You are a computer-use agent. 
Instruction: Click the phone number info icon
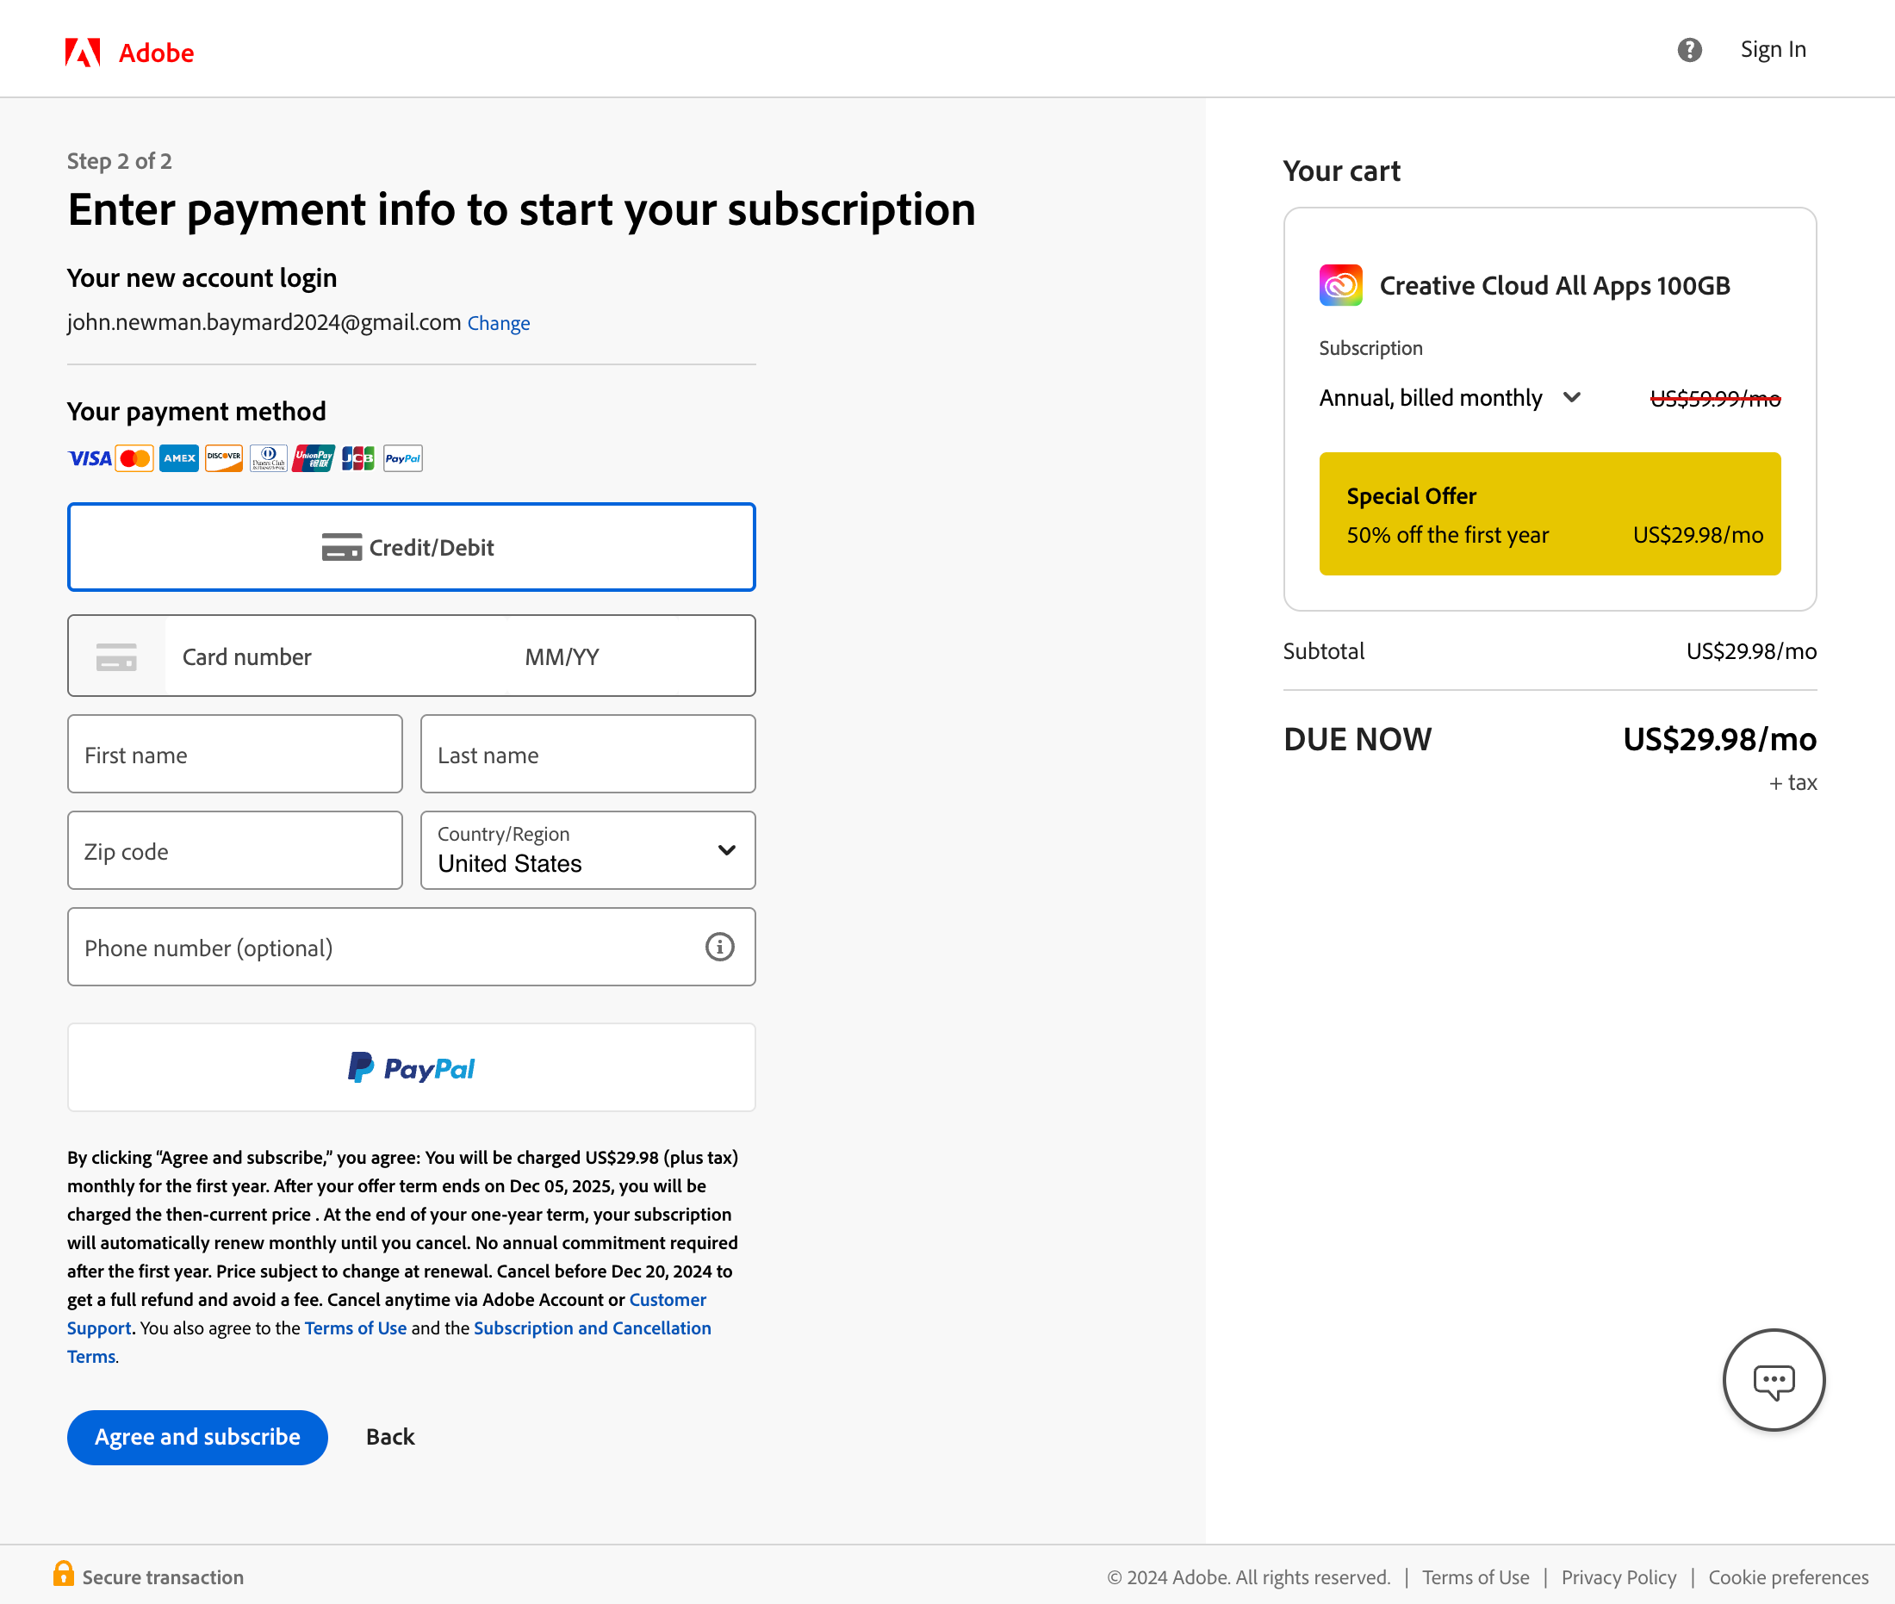pyautogui.click(x=719, y=947)
